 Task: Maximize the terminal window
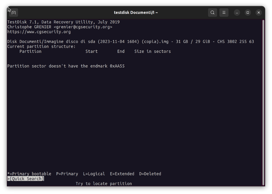(x=248, y=13)
